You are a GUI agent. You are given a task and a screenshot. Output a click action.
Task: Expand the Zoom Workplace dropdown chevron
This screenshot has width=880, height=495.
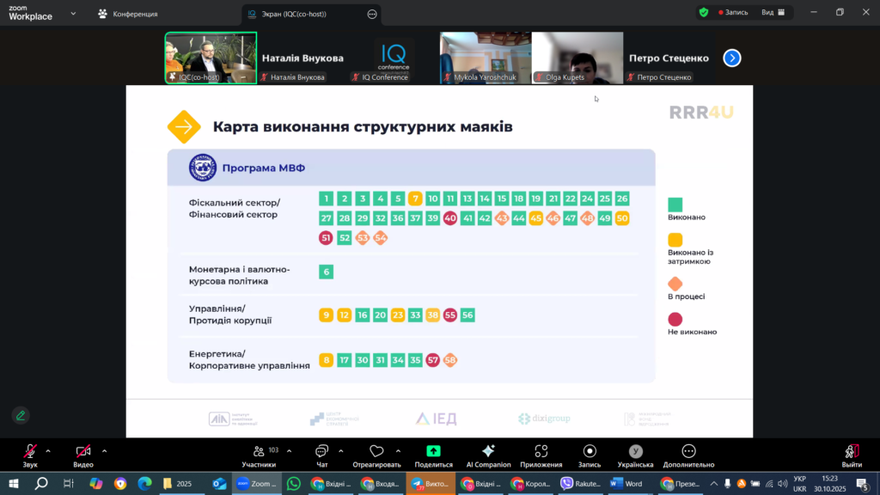(x=73, y=15)
